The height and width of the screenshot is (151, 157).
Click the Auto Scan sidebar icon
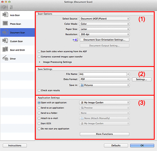coord(5,14)
